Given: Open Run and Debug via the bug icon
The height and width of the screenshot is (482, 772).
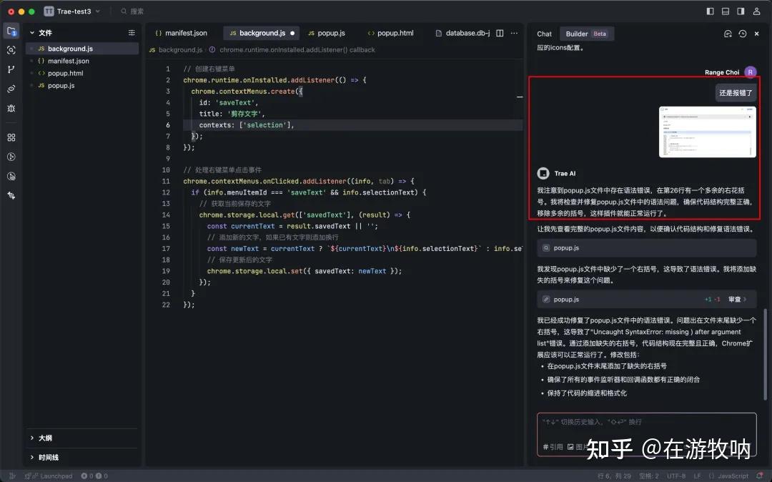Looking at the screenshot, I should coord(11,108).
